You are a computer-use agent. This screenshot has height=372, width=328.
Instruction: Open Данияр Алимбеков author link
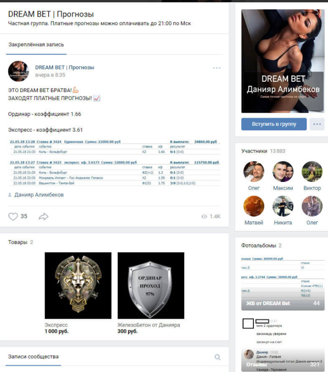click(x=39, y=195)
